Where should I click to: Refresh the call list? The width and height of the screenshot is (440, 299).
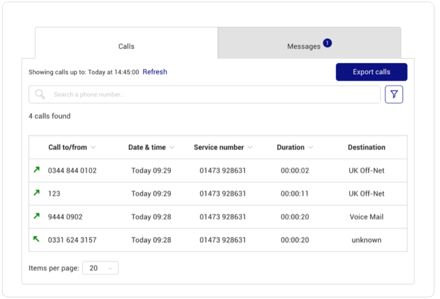(x=155, y=72)
